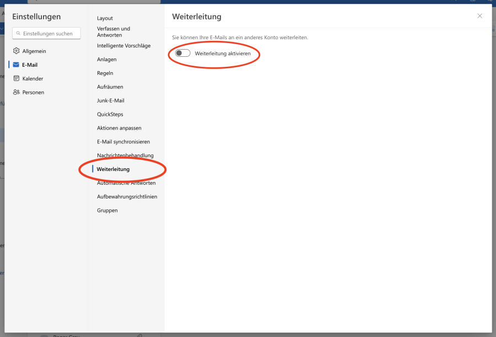Go to Anlagen settings
Image resolution: width=496 pixels, height=337 pixels.
pos(106,60)
